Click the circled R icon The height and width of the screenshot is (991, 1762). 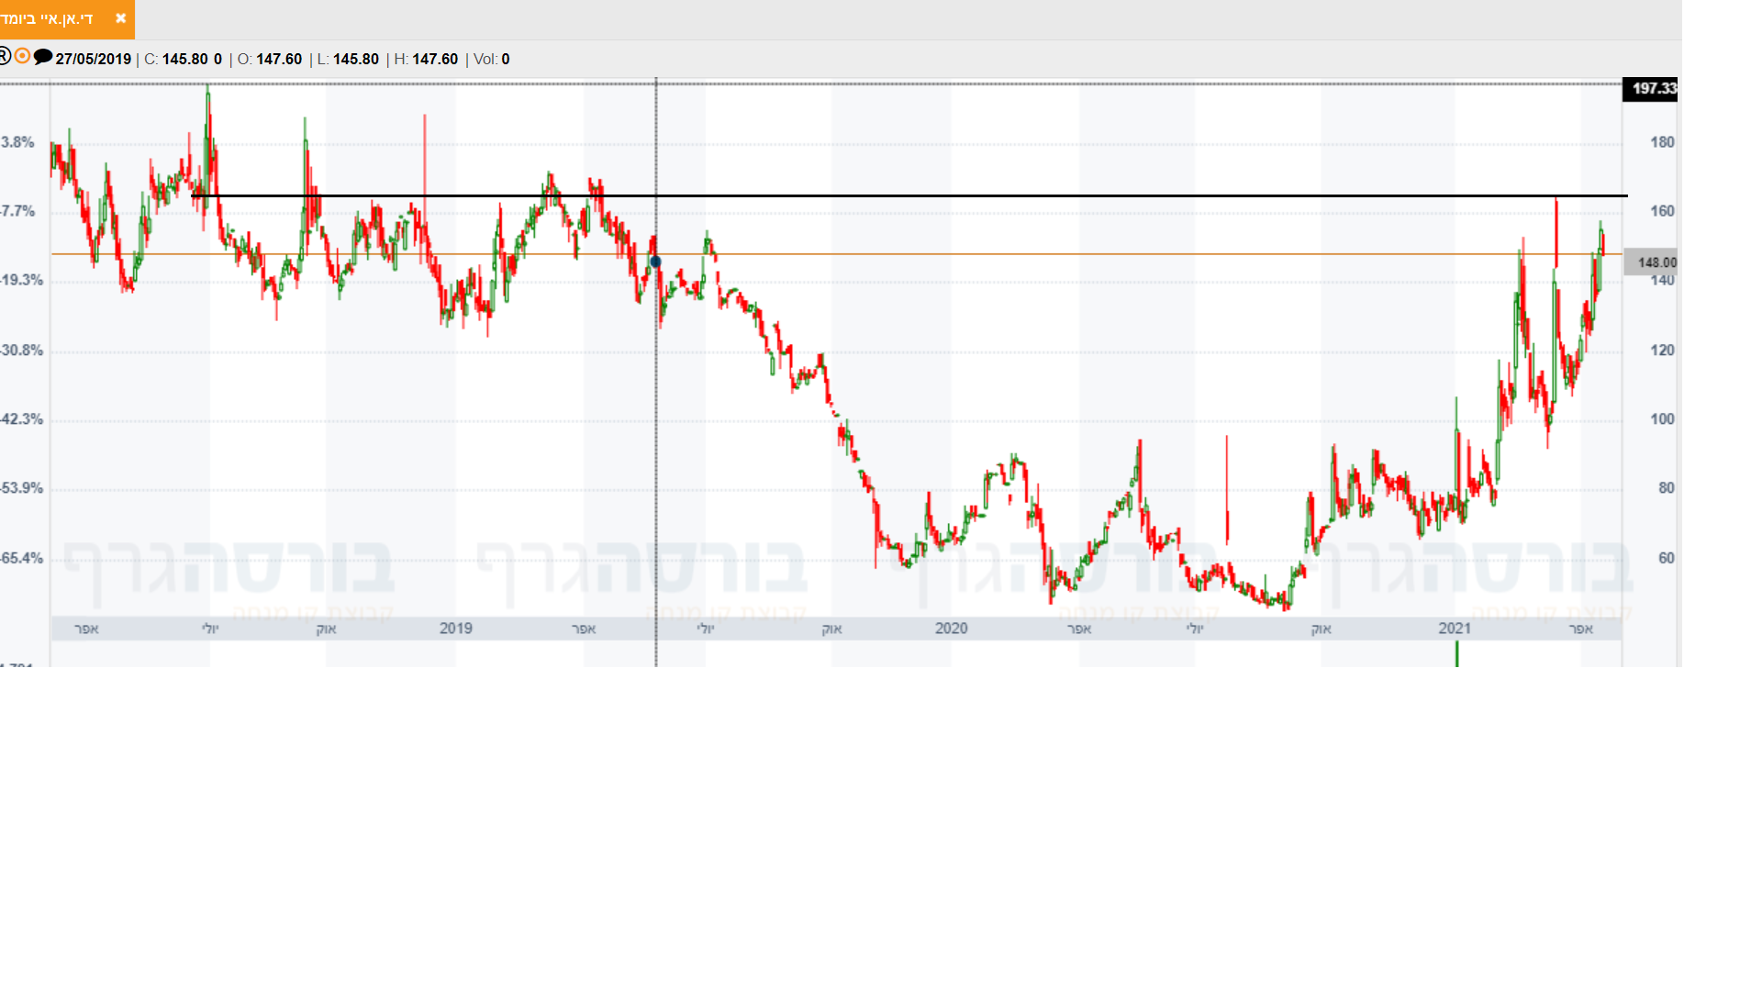pos(5,57)
